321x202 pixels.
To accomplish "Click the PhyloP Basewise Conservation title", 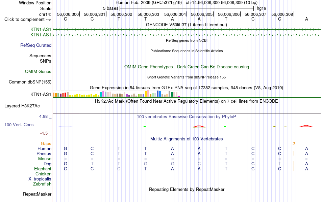I will pyautogui.click(x=187, y=117).
